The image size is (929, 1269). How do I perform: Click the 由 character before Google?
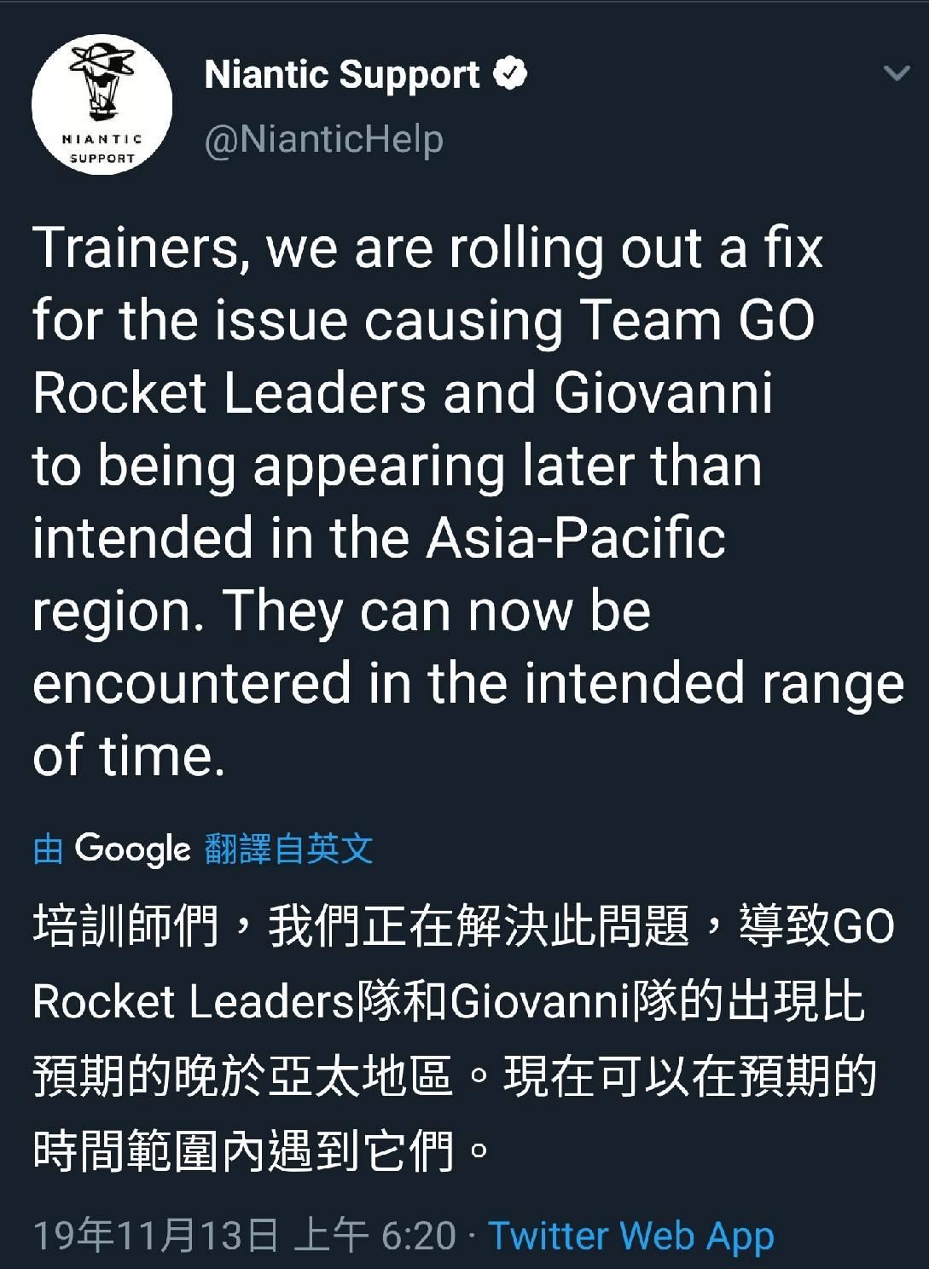click(49, 849)
